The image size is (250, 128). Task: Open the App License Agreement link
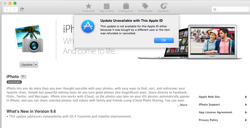pos(215,112)
